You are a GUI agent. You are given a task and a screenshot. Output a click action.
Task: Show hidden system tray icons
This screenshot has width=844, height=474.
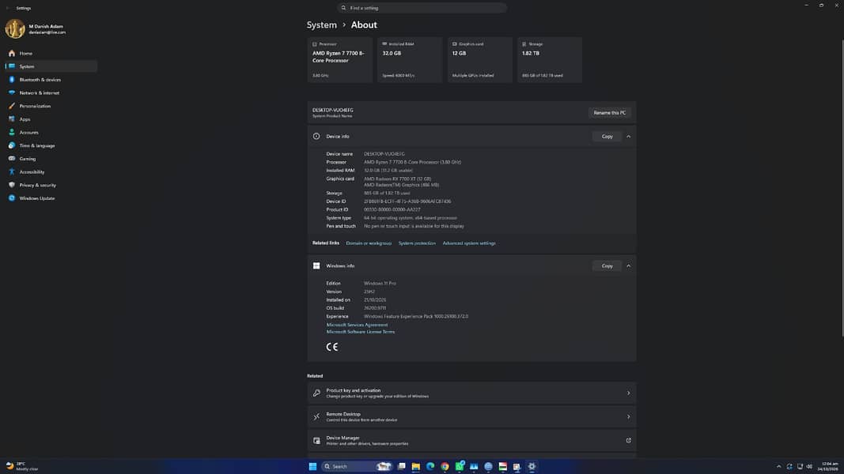tap(778, 466)
